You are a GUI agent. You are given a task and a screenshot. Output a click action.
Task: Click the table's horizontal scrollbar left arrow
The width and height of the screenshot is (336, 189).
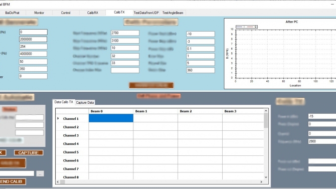pyautogui.click(x=58, y=181)
